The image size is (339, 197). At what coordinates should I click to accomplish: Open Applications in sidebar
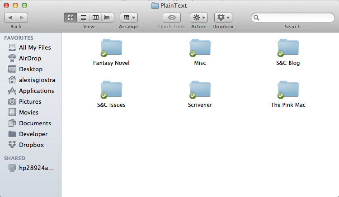point(30,91)
